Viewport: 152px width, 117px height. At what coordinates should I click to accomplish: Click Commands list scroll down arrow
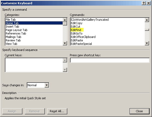pyautogui.click(x=147, y=43)
